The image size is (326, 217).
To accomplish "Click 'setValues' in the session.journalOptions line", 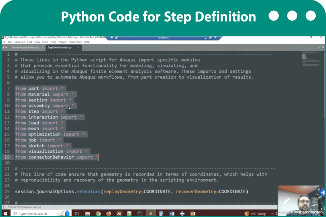I will (x=89, y=191).
